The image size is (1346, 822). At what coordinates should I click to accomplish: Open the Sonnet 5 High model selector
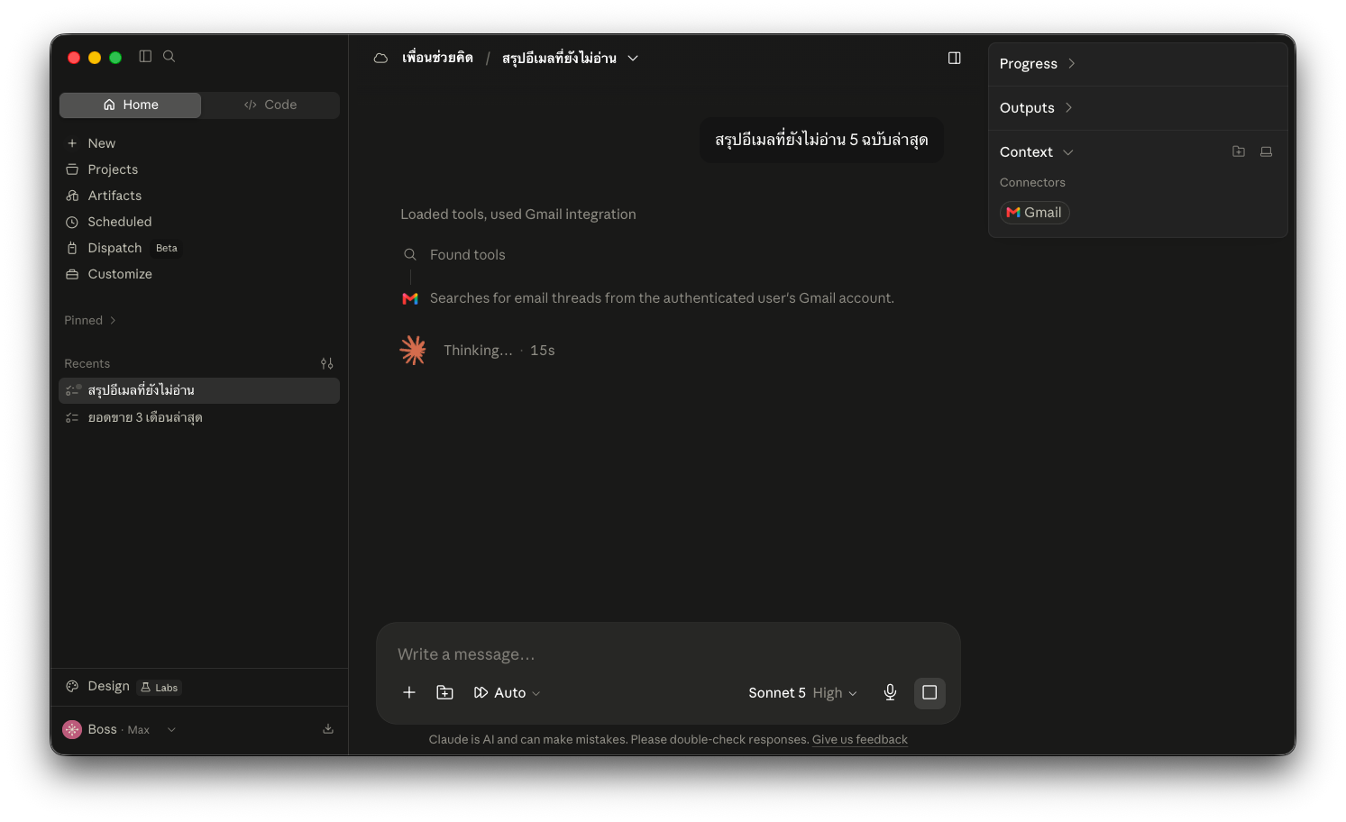pyautogui.click(x=802, y=693)
